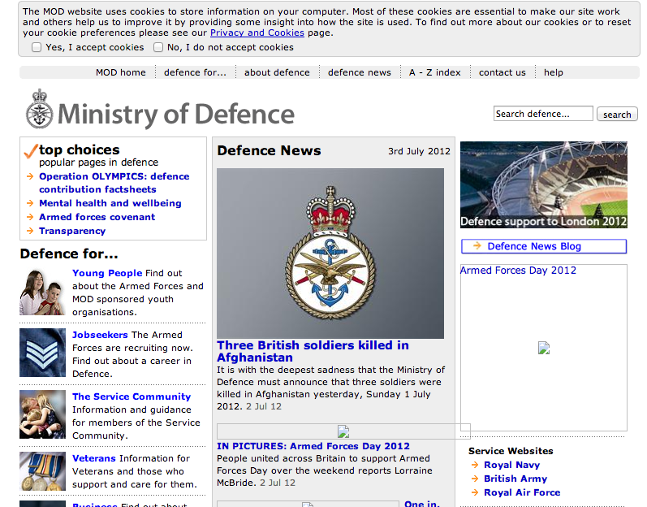Click arrow icon beside Armed forces covenant
The image size is (647, 507).
click(30, 217)
